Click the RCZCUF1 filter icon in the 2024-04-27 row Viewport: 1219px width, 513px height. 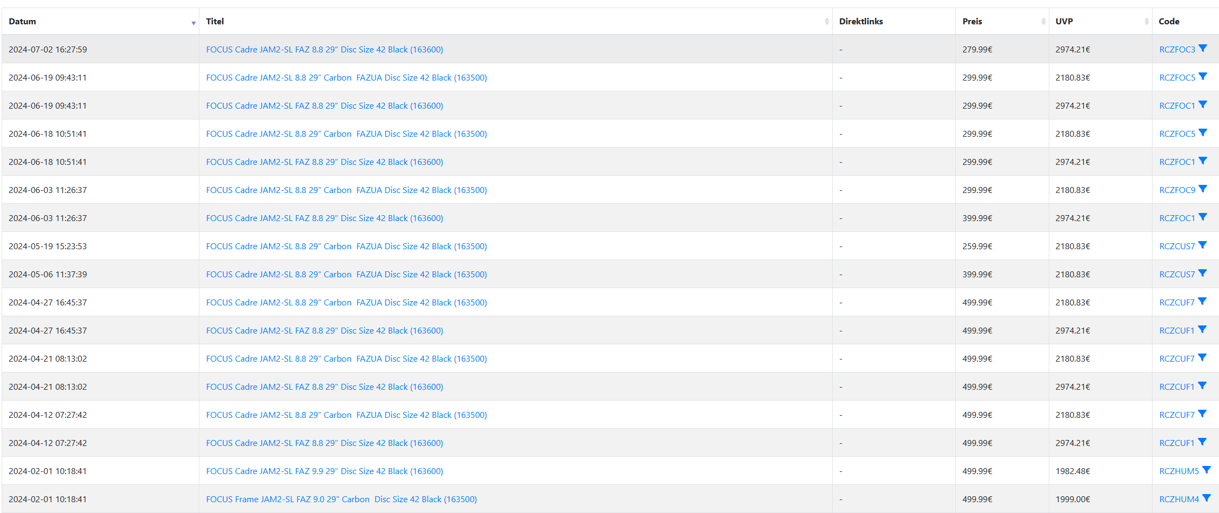[1202, 329]
